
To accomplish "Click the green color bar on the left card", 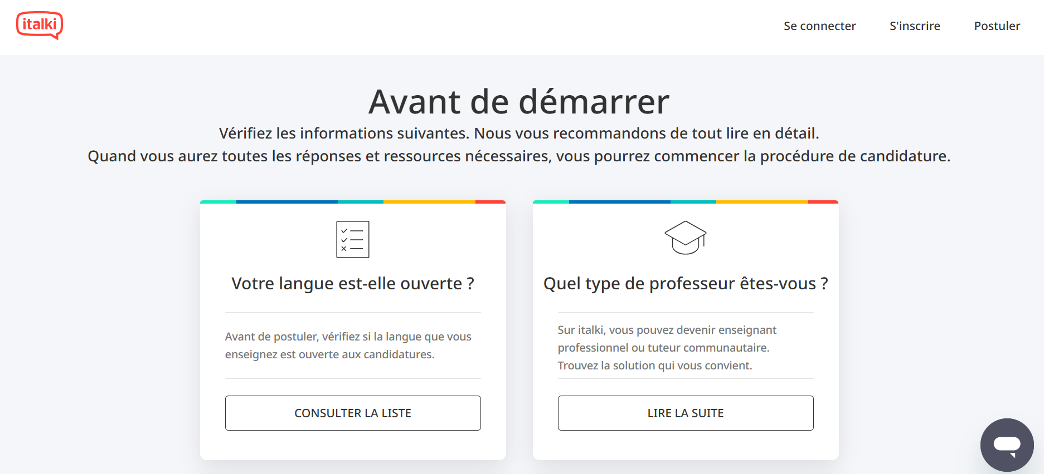I will pyautogui.click(x=217, y=202).
